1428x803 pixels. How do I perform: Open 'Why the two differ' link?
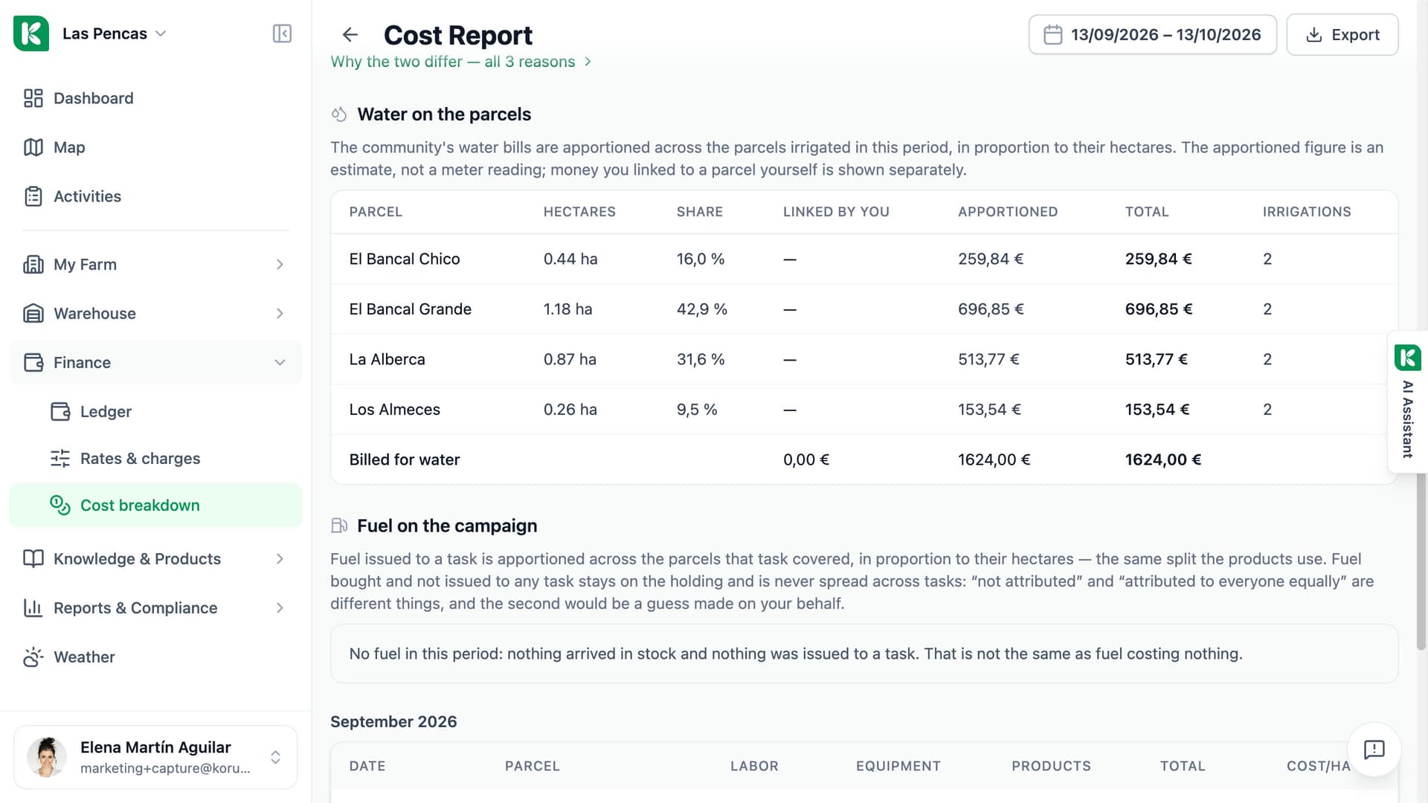pos(461,62)
